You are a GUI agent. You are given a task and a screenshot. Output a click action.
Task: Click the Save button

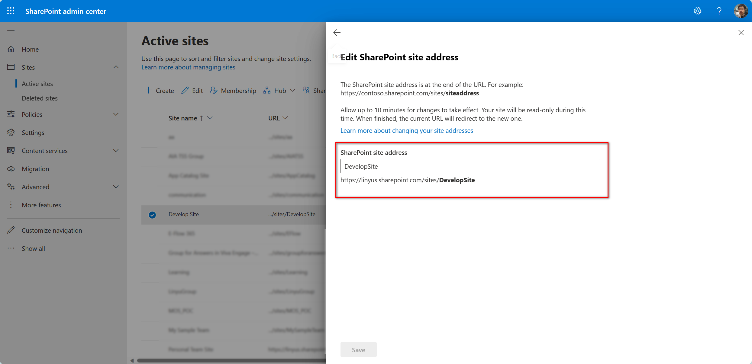click(x=358, y=350)
